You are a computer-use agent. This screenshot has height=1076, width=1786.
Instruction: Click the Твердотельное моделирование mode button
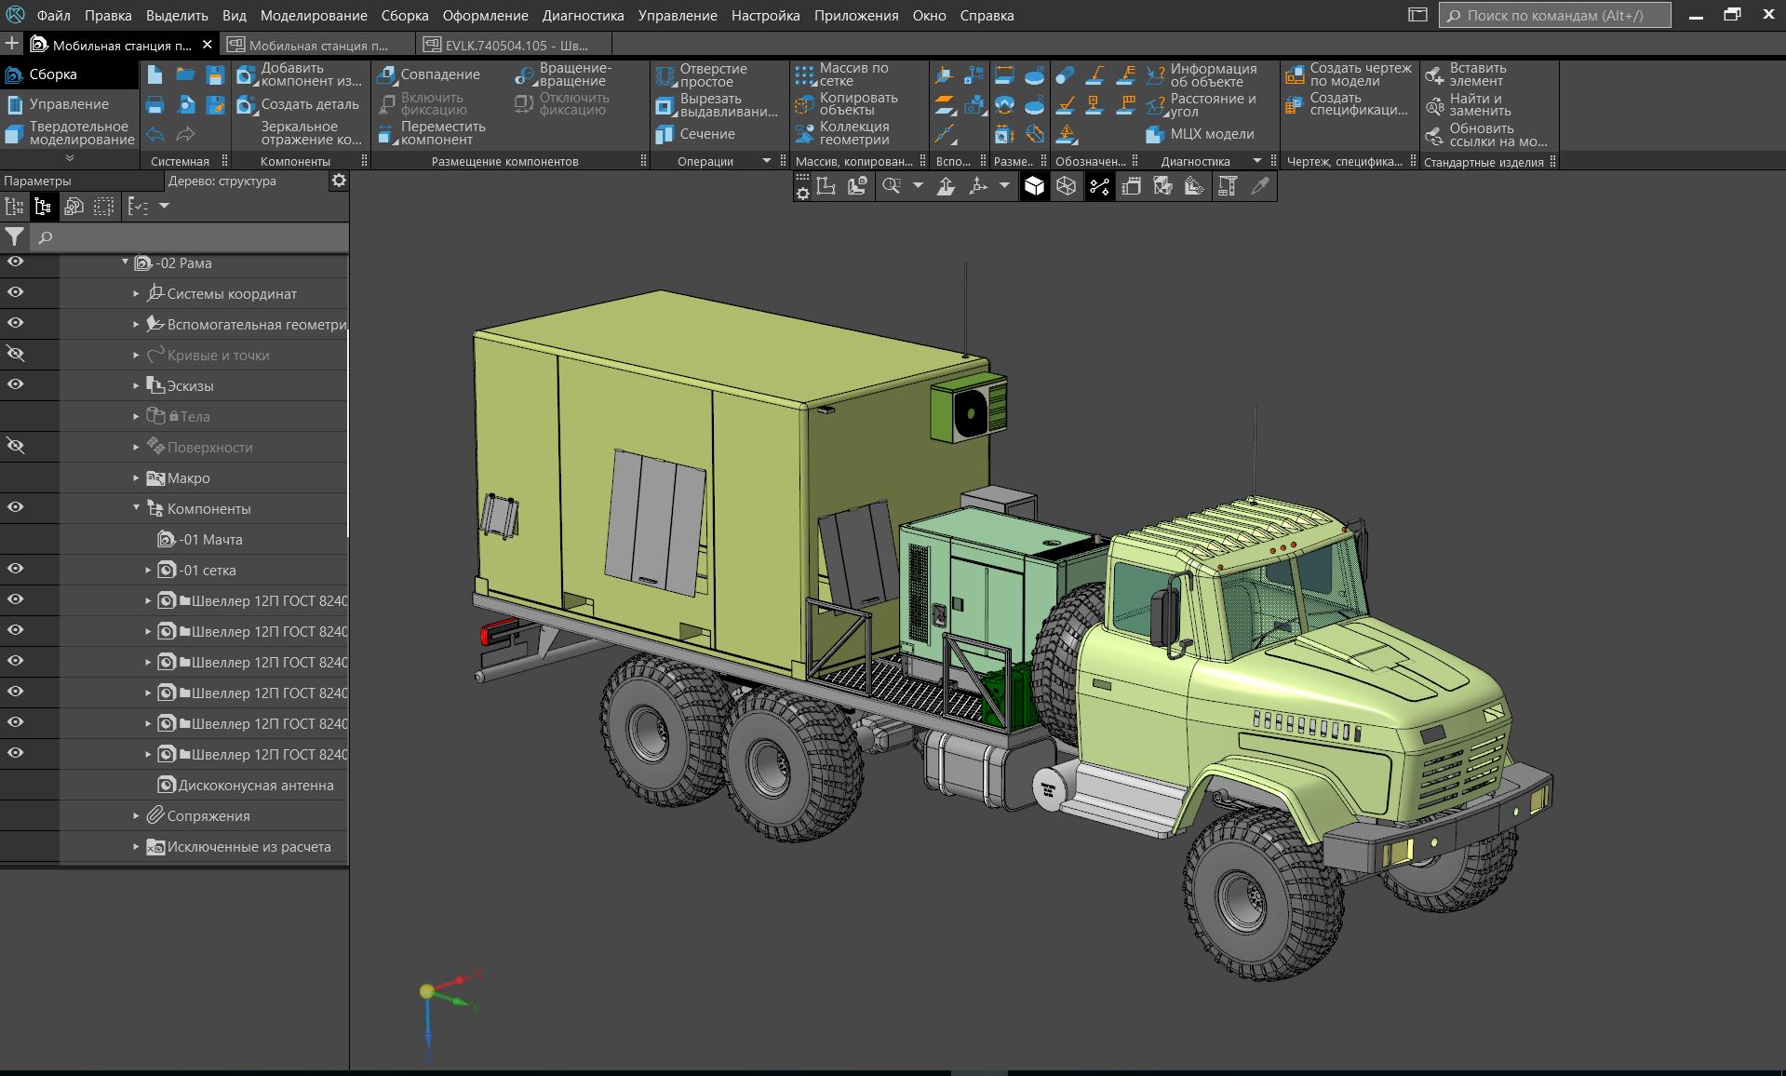[69, 133]
